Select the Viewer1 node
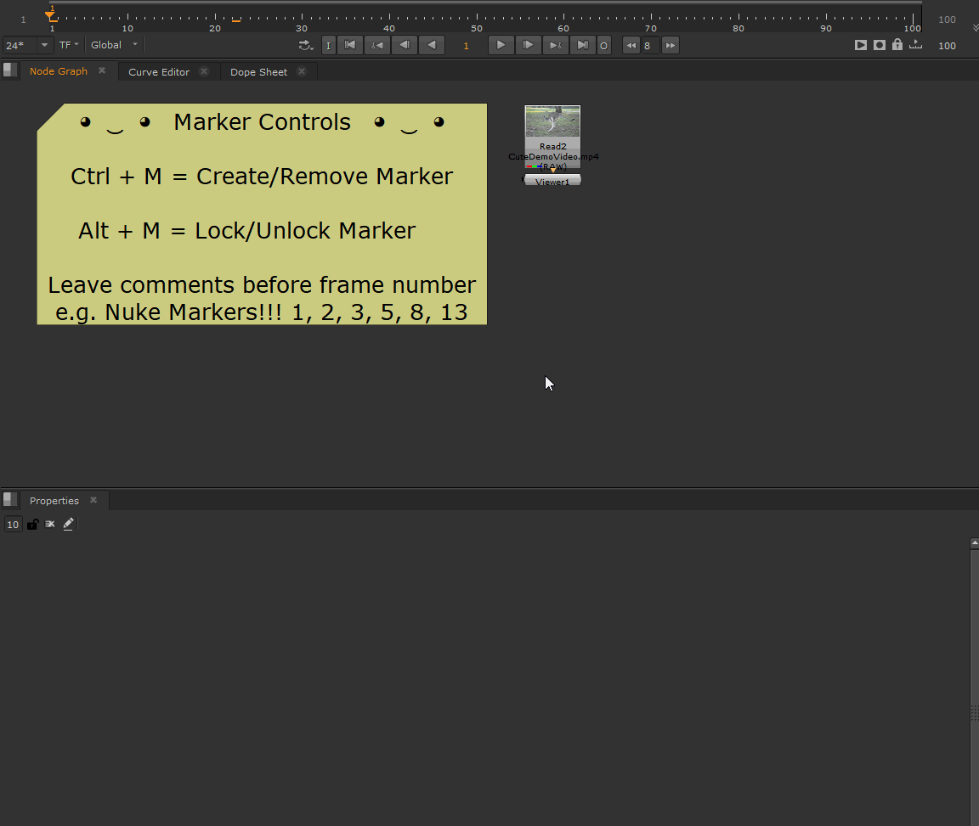 [x=552, y=181]
